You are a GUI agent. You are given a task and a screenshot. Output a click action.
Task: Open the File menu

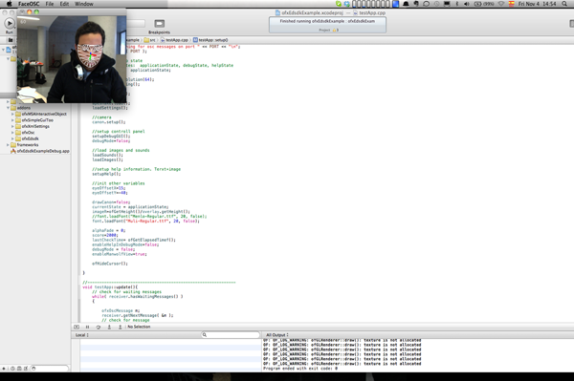coord(50,4)
